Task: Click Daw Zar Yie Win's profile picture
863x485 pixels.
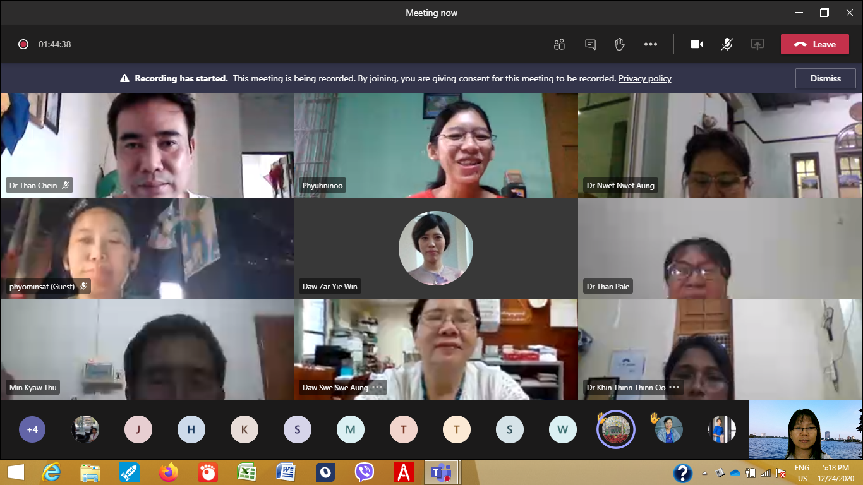Action: 436,248
